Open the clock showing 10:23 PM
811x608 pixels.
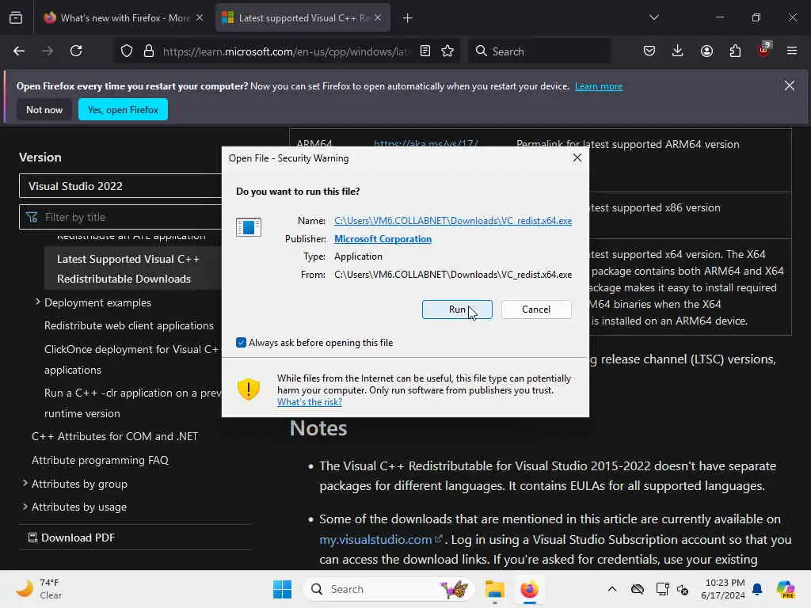(x=723, y=589)
